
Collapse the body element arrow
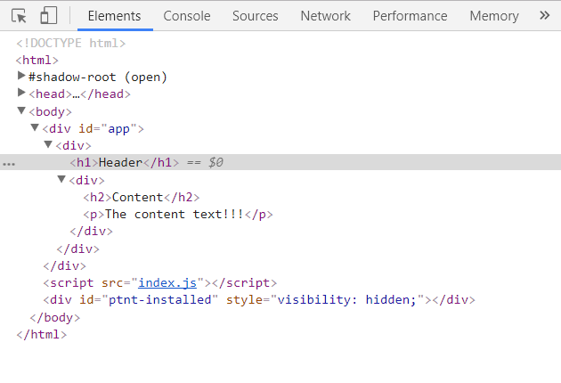21,110
